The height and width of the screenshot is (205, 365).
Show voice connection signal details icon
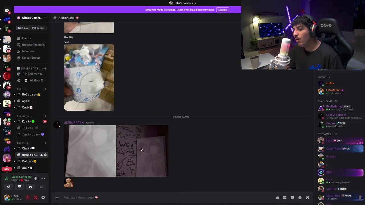(7, 179)
